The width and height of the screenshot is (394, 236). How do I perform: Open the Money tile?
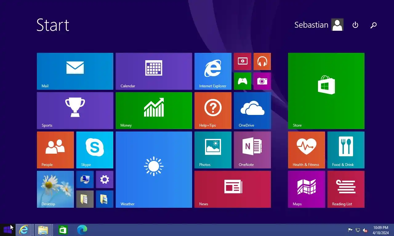pos(154,111)
